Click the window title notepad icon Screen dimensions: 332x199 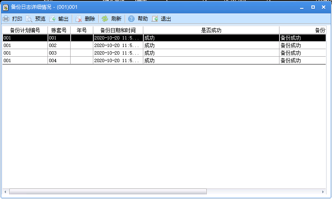point(5,7)
